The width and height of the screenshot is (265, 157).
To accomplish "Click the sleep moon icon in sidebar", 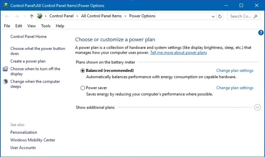I will [x=5, y=81].
